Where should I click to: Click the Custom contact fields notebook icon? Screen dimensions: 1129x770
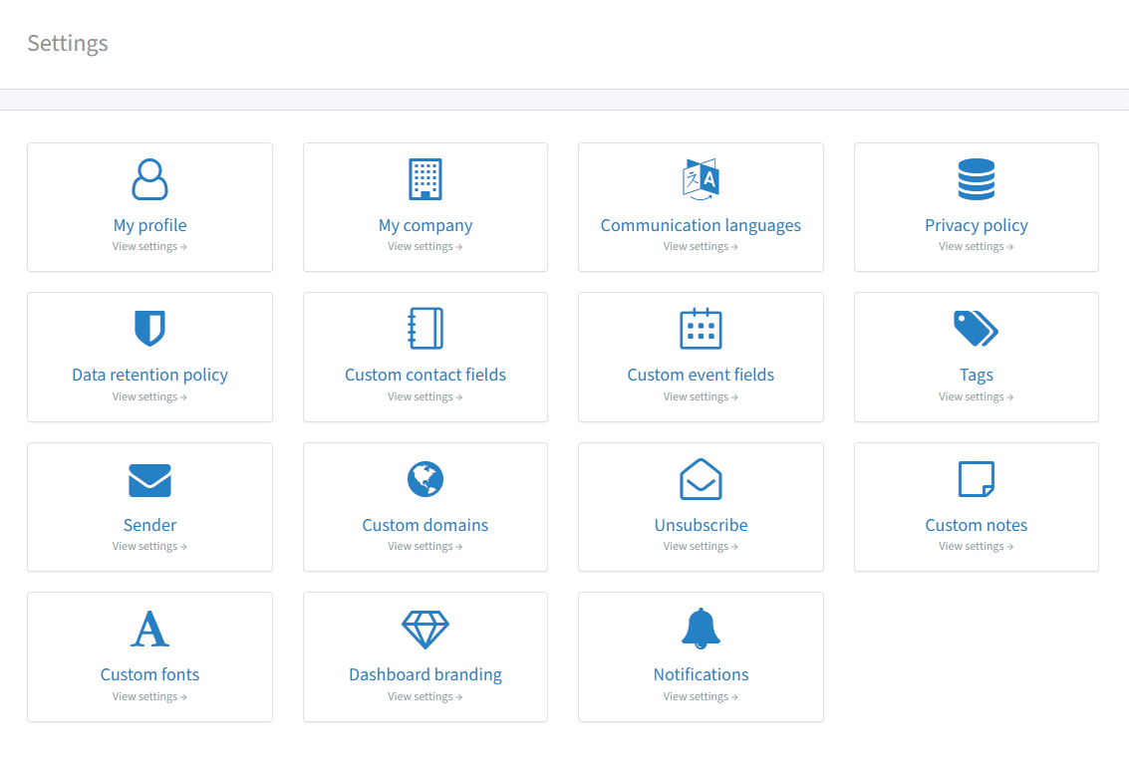425,328
